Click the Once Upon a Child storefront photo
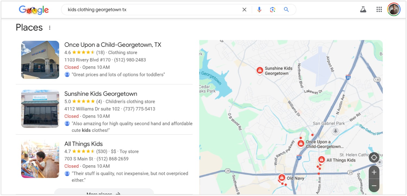 (x=40, y=60)
